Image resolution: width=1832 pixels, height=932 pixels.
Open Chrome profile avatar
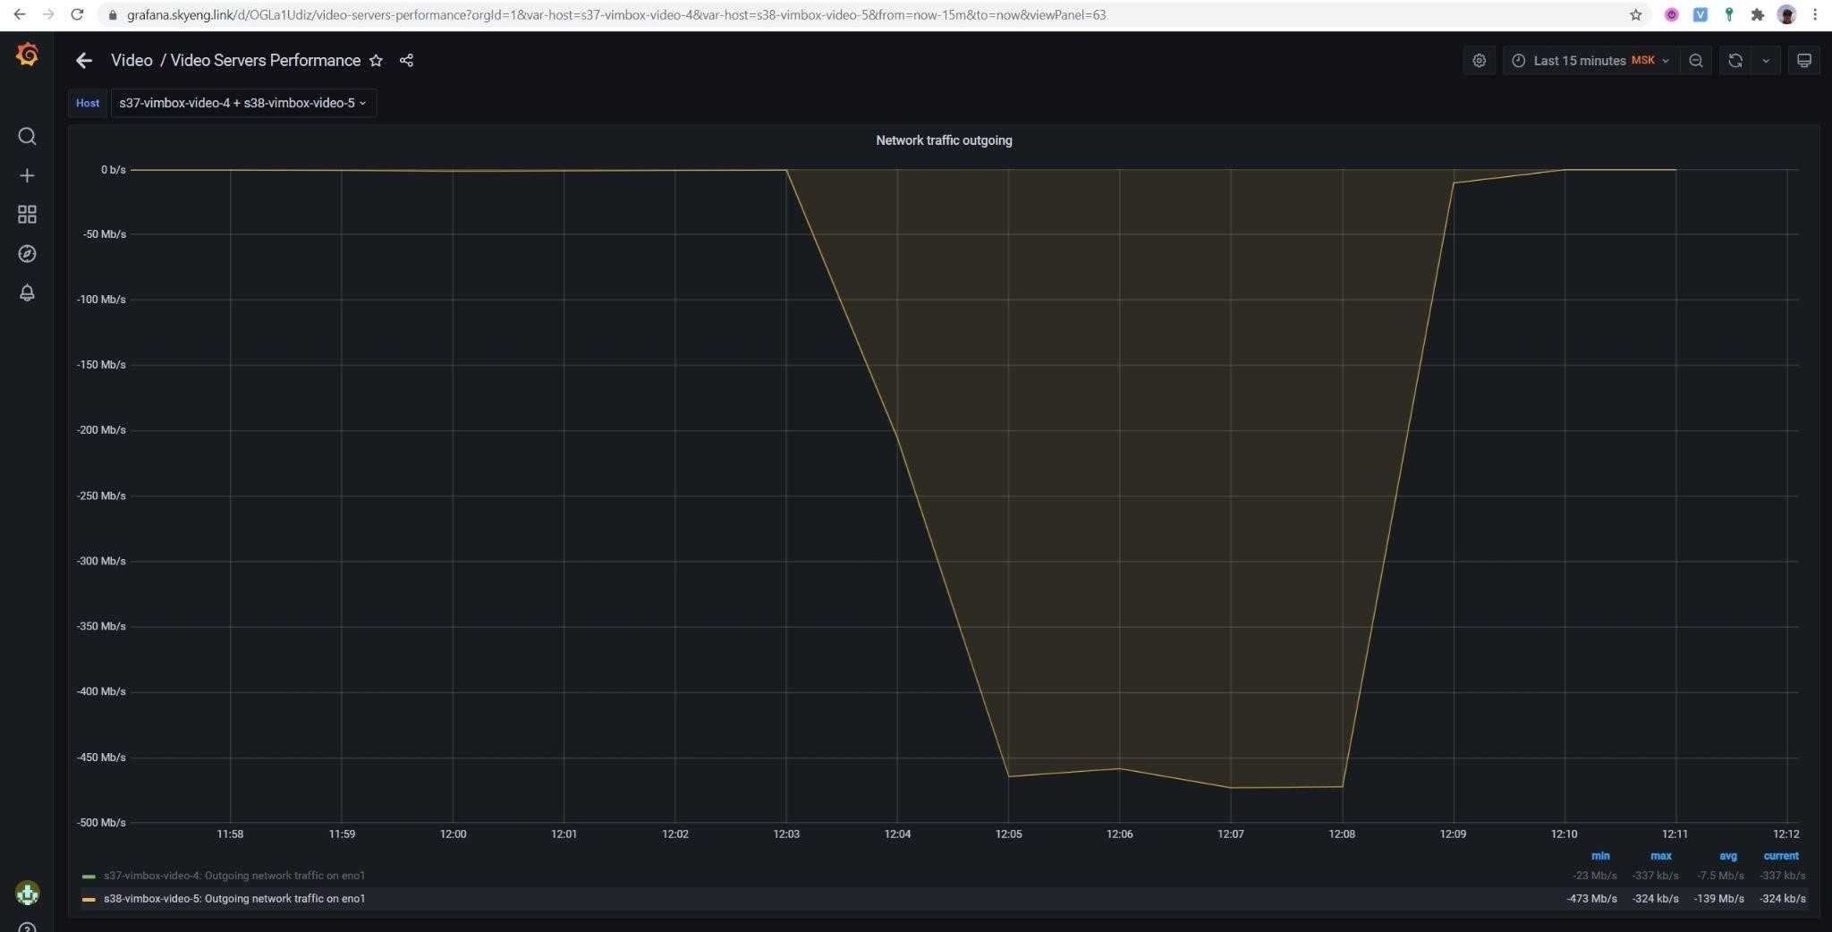[1786, 14]
